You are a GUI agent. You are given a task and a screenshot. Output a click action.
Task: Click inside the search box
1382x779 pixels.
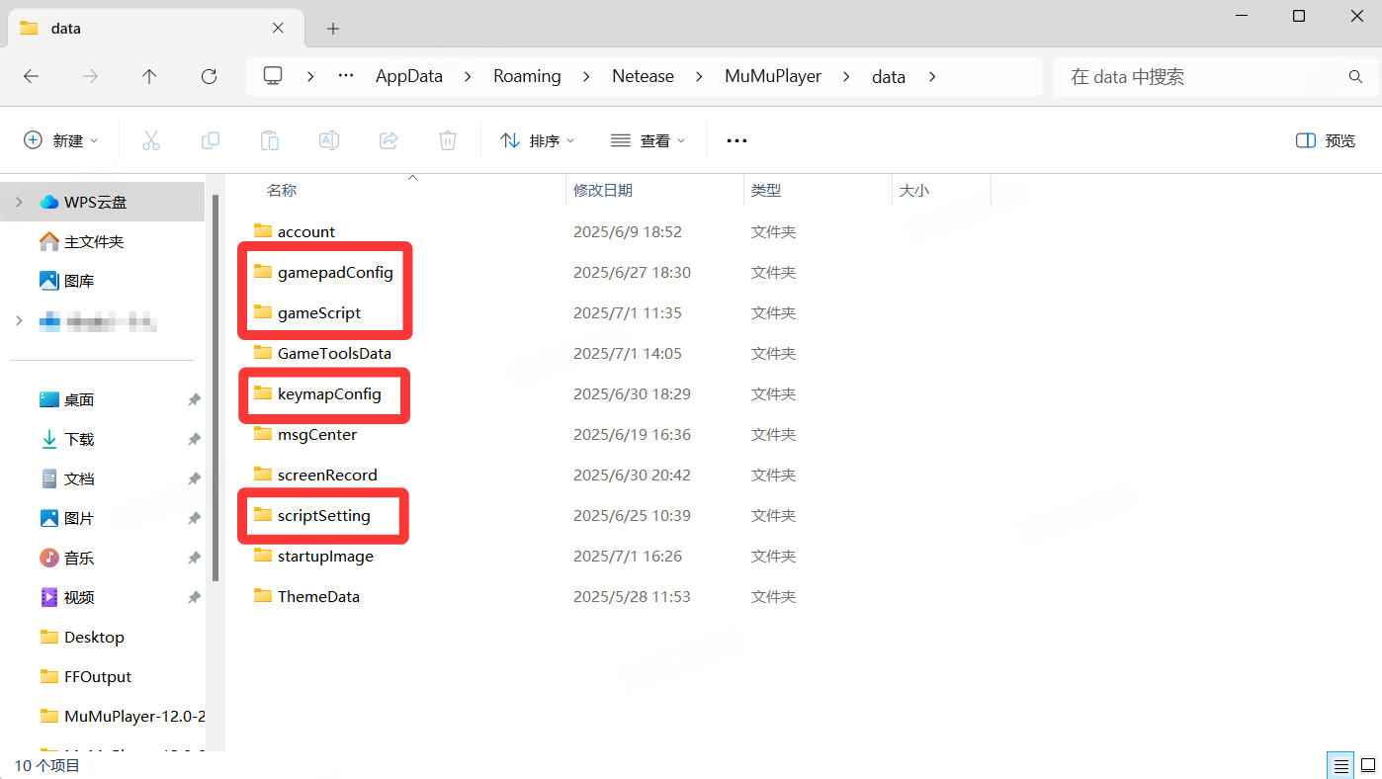coord(1186,76)
